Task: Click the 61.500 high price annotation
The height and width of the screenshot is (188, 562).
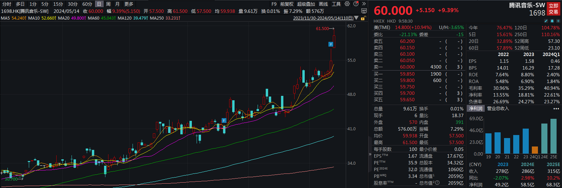Action: (x=322, y=29)
